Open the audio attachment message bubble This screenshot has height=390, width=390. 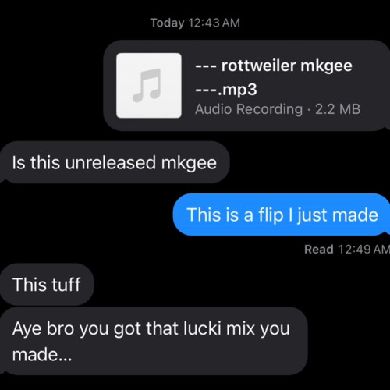coord(246,86)
